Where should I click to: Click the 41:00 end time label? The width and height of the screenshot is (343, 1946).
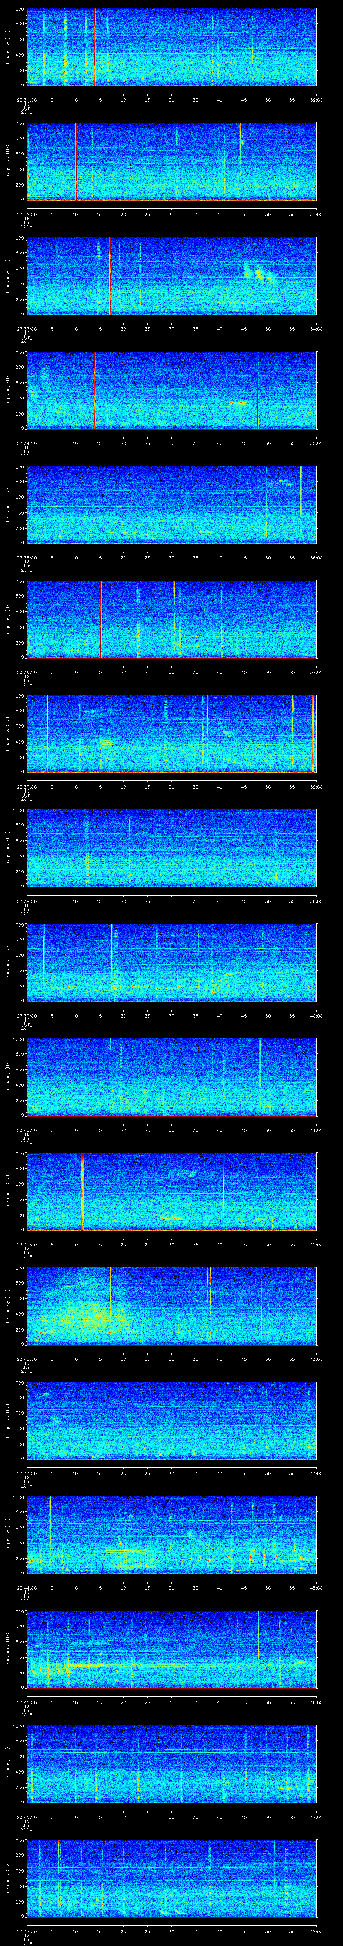(x=316, y=1130)
